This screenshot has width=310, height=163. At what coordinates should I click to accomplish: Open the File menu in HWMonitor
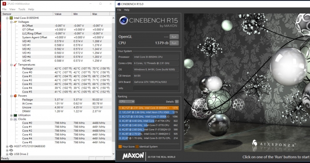[x=4, y=9]
